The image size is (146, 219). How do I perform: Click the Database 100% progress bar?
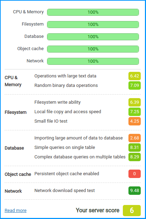pyautogui.click(x=93, y=37)
